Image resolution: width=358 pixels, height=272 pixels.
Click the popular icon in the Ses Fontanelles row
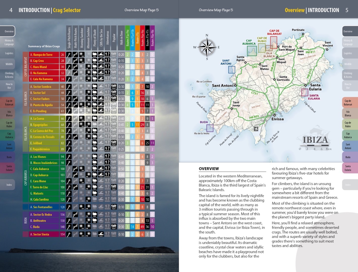tap(114, 207)
